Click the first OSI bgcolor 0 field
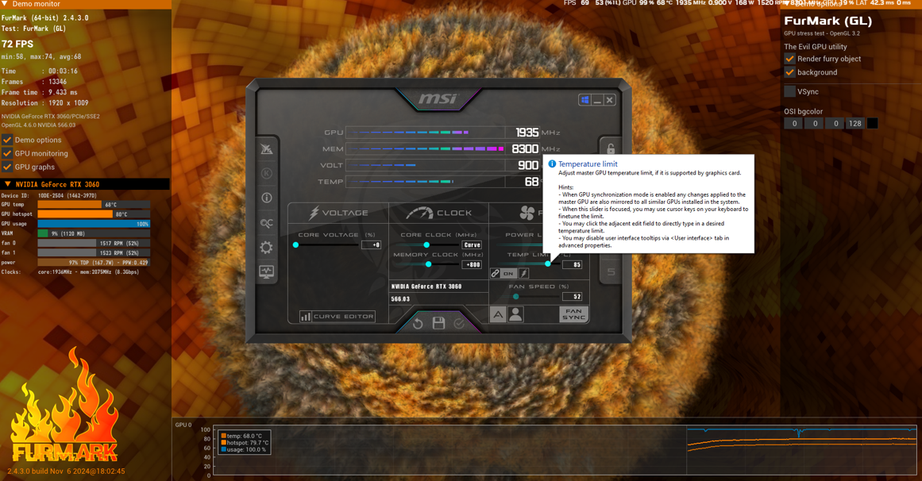The width and height of the screenshot is (922, 481). [x=794, y=124]
